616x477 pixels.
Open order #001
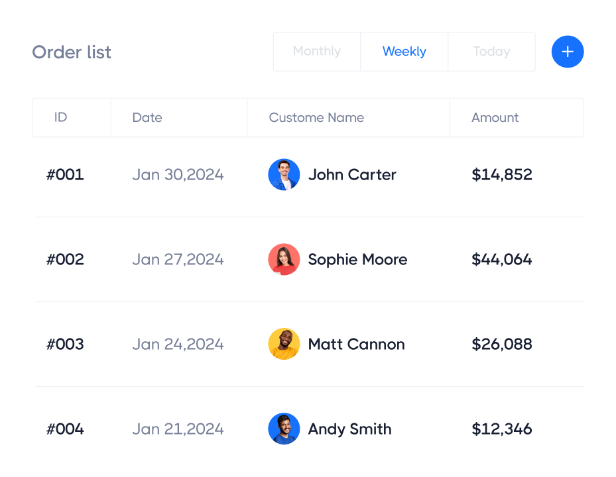[65, 174]
